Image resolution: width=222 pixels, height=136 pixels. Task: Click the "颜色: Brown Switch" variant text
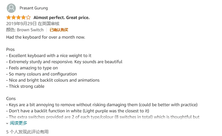coord(25,30)
